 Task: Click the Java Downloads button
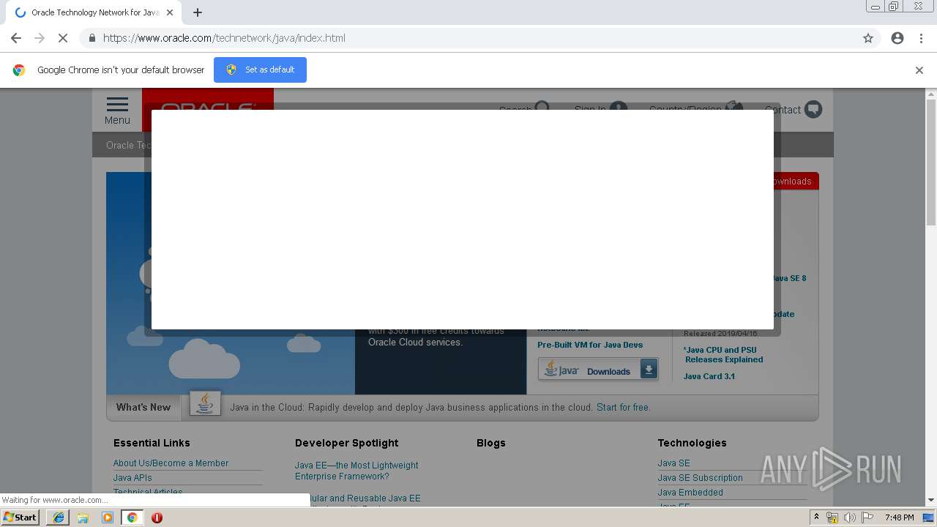click(x=598, y=370)
